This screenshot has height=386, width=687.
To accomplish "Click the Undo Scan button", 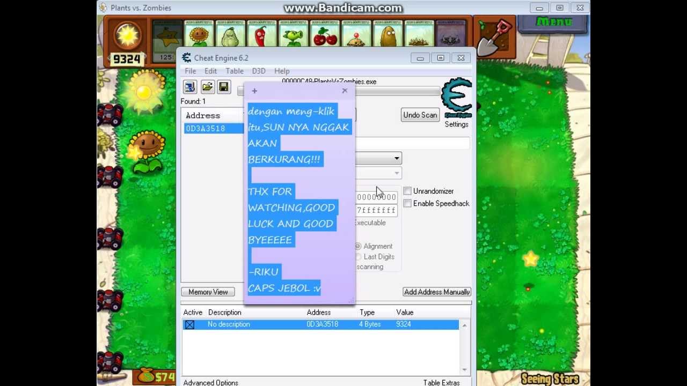I will (x=420, y=115).
